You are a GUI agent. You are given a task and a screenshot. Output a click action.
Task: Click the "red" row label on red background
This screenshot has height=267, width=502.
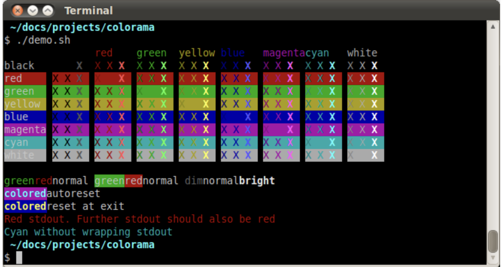click(x=13, y=78)
